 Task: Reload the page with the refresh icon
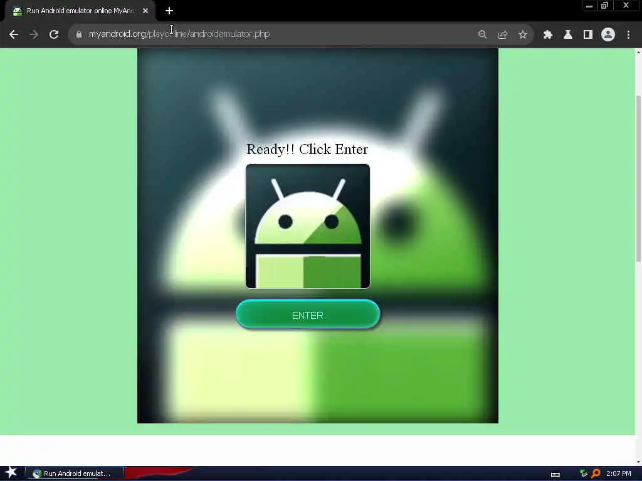point(54,34)
